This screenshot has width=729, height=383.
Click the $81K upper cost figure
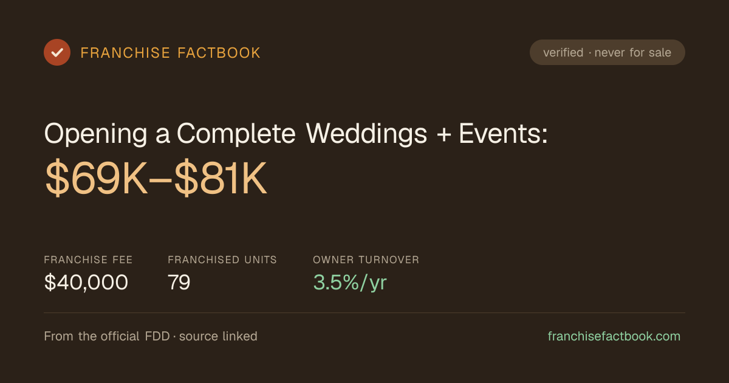coord(221,178)
